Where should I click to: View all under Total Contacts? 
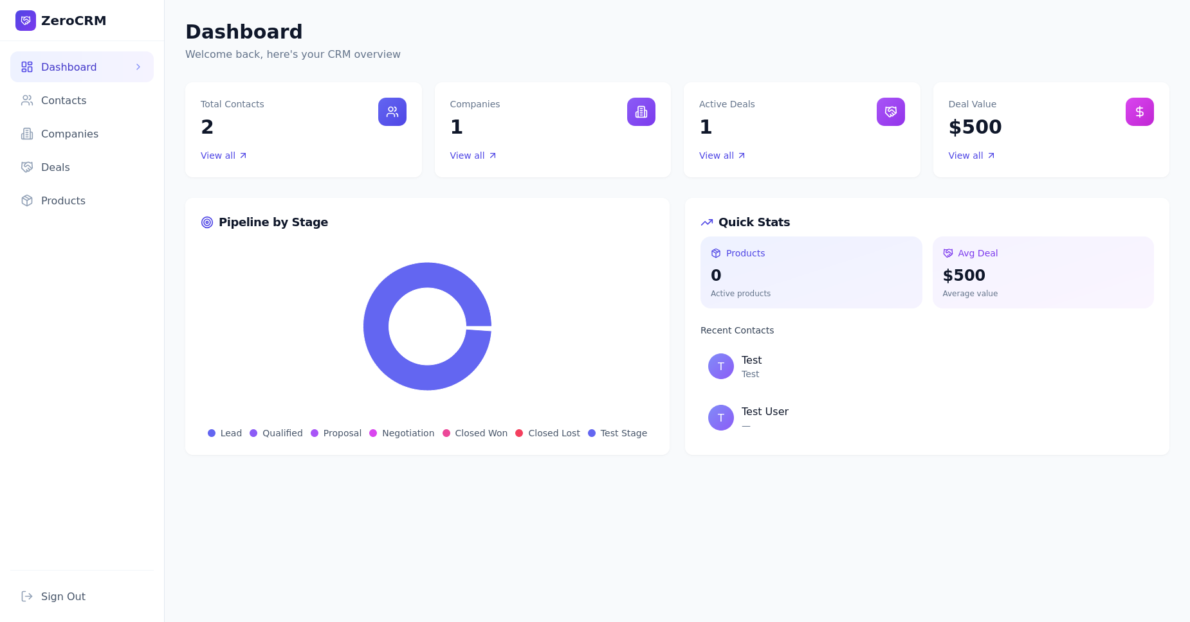pos(223,155)
